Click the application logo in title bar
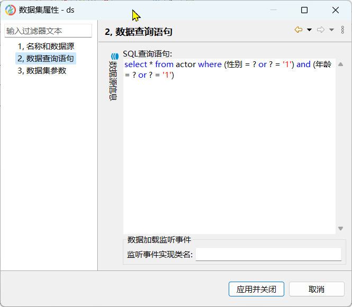 coord(11,10)
